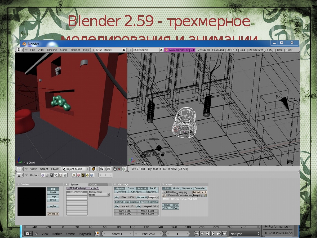Viewport: 317px width, 238px height.
Task: Select the Checker extension mode
Action: (154, 202)
